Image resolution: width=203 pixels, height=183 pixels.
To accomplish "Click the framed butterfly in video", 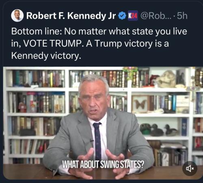I will tap(140, 104).
